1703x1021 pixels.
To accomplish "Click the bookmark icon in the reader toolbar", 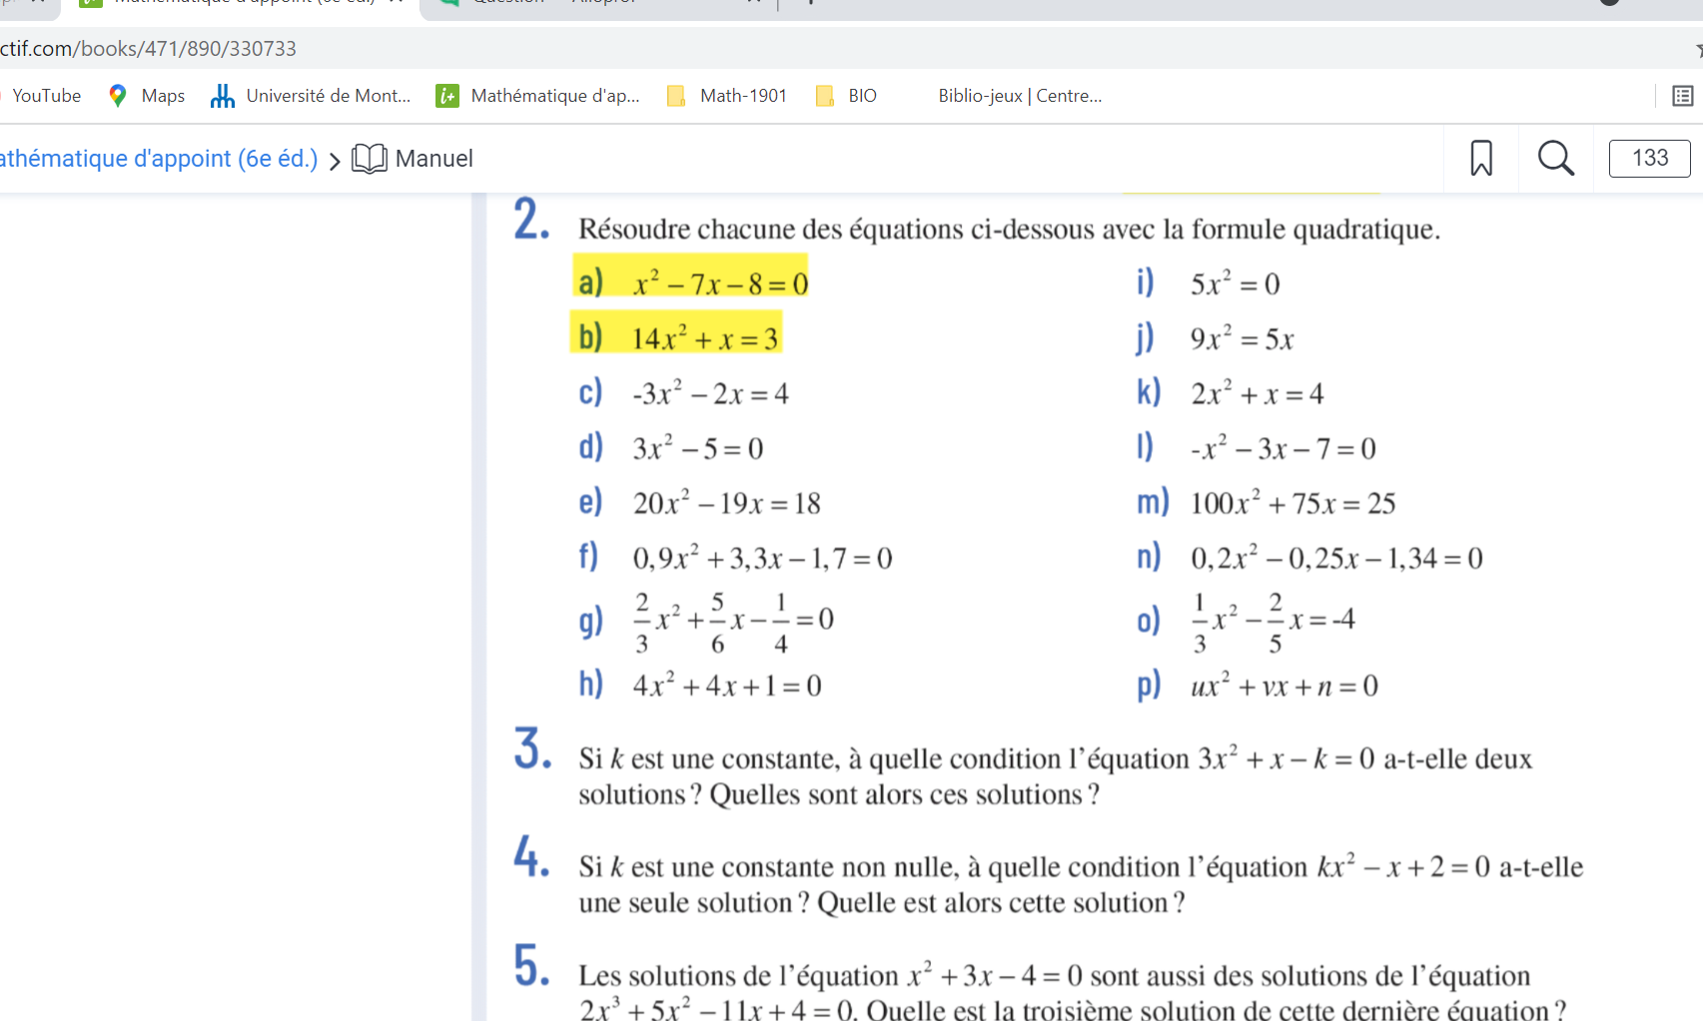I will click(1480, 159).
